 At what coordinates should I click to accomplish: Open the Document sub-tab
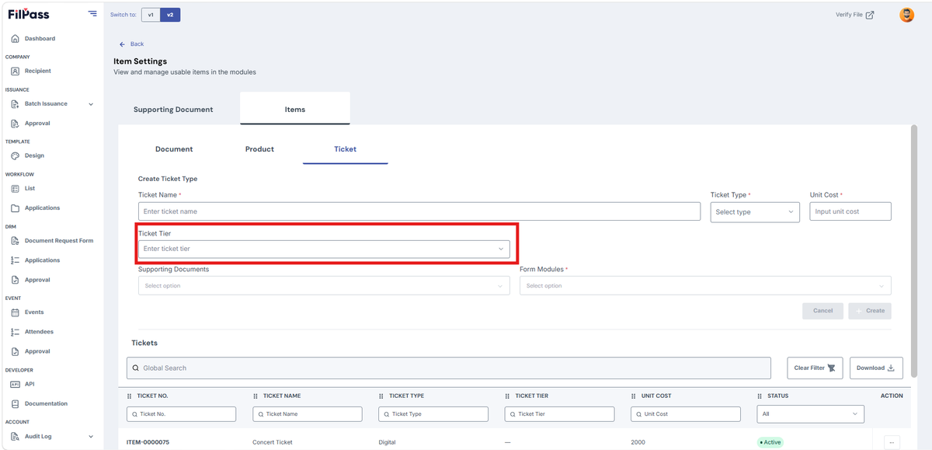(174, 149)
